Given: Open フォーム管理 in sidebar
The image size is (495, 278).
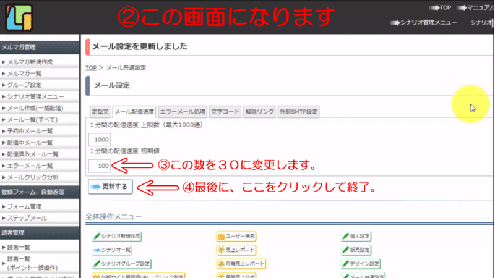Looking at the screenshot, I should 40,206.
